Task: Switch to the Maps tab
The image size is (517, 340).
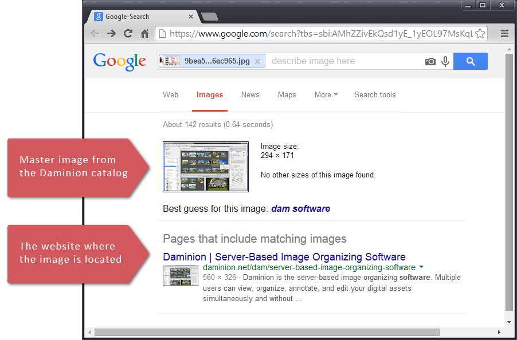Action: click(287, 95)
